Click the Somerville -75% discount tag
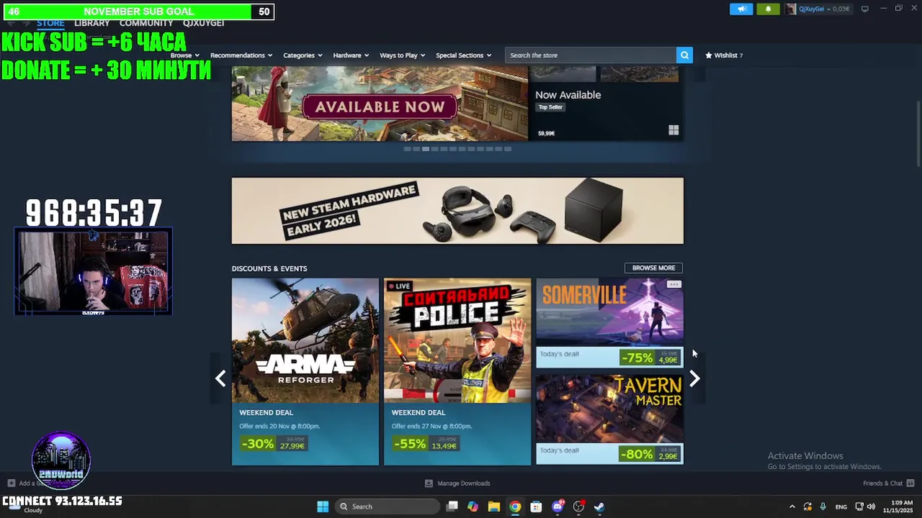922x518 pixels. click(637, 358)
